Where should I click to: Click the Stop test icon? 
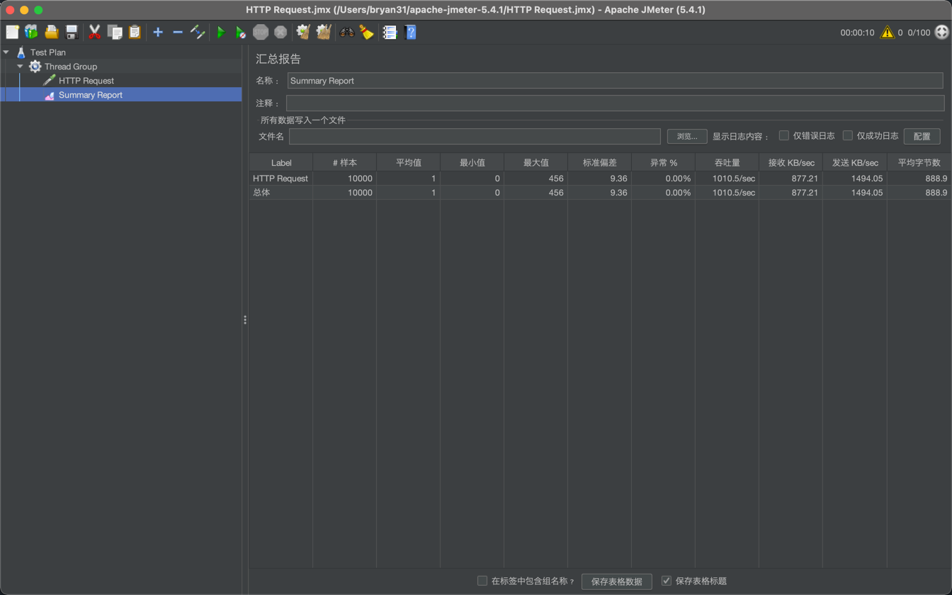pos(259,32)
